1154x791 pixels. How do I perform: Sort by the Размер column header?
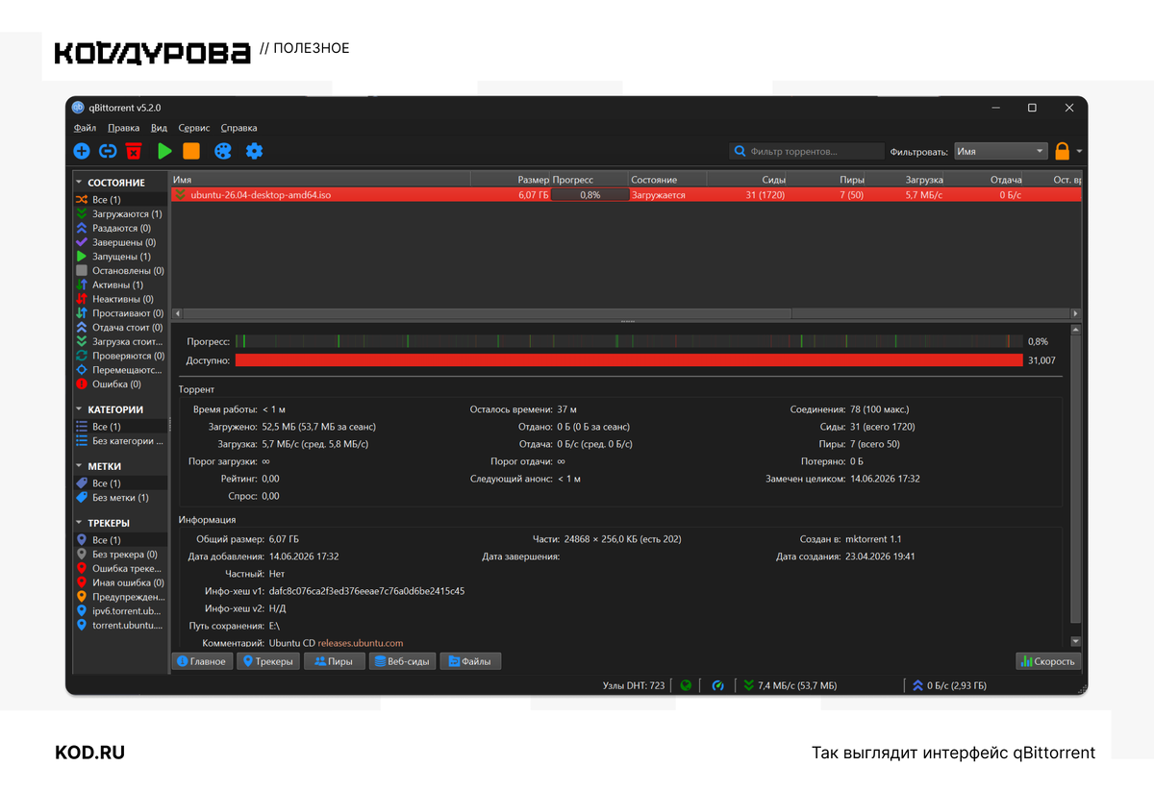tap(511, 180)
